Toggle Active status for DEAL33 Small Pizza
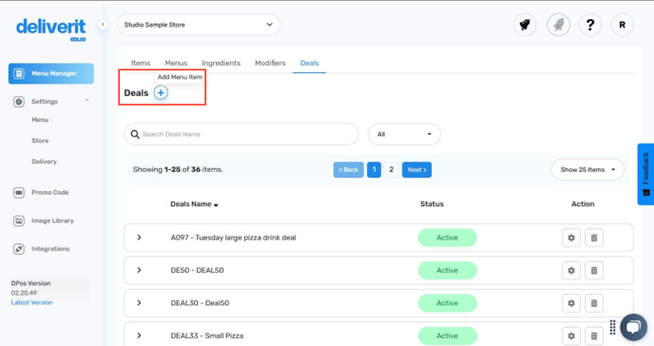The height and width of the screenshot is (346, 654). pyautogui.click(x=447, y=336)
